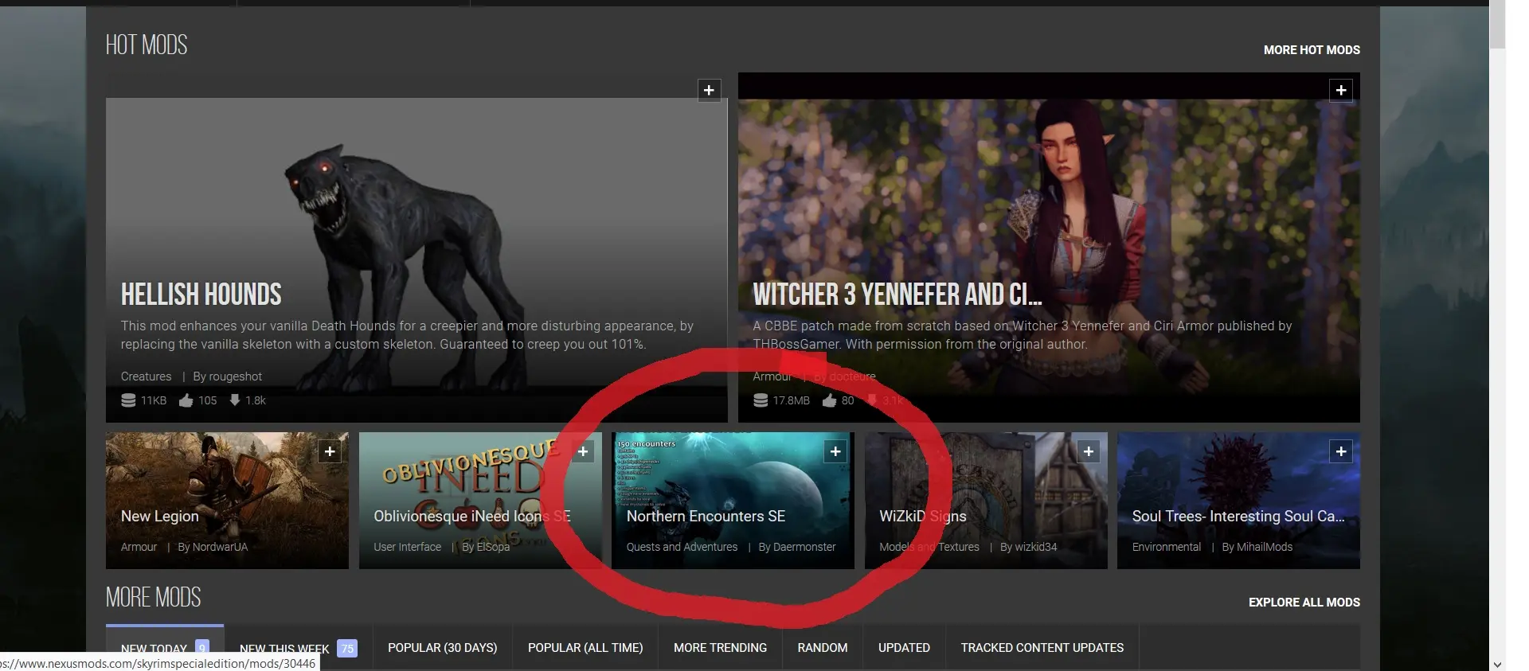
Task: Open author link NordwarUA
Action: [x=221, y=547]
